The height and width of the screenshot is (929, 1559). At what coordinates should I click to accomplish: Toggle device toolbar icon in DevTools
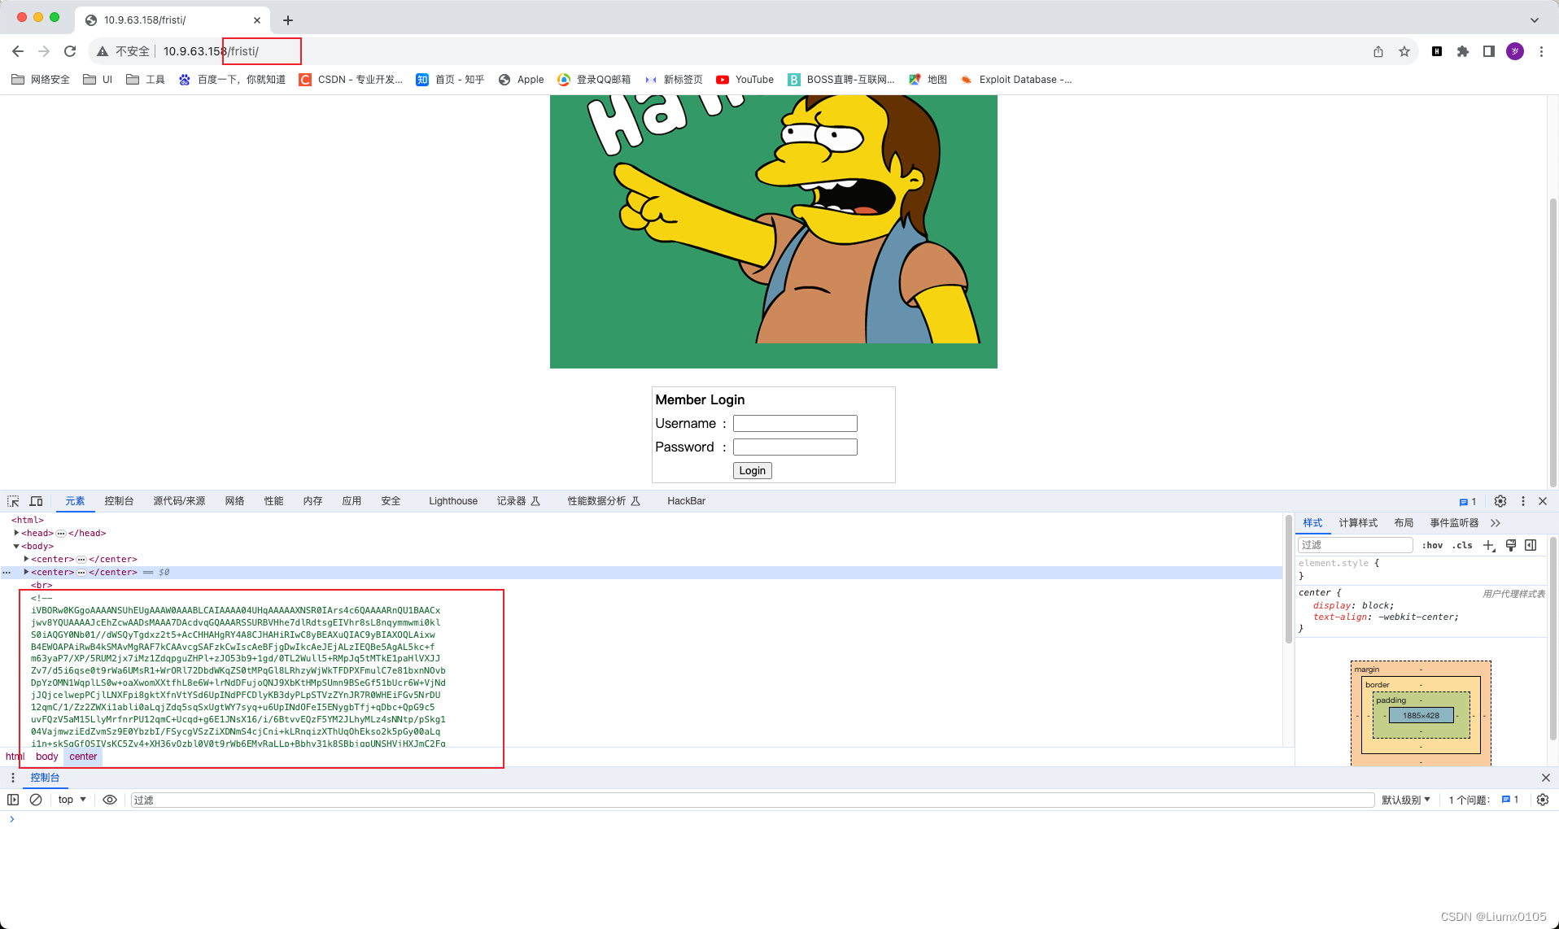click(x=36, y=501)
